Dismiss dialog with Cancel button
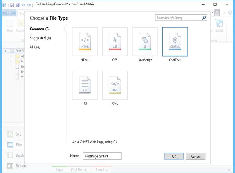 195,156
